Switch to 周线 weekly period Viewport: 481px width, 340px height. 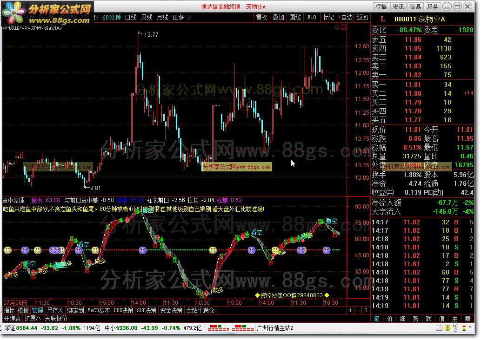pos(147,18)
